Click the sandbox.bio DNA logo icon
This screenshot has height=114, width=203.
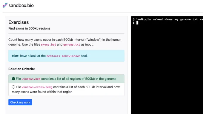(5, 5)
